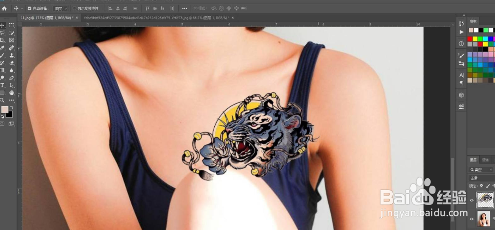Align horizontal centers in options bar

coord(118,8)
